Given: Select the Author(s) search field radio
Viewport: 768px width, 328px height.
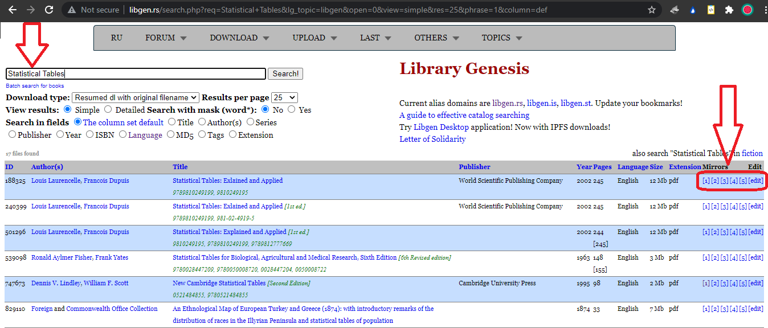Looking at the screenshot, I should tap(202, 122).
